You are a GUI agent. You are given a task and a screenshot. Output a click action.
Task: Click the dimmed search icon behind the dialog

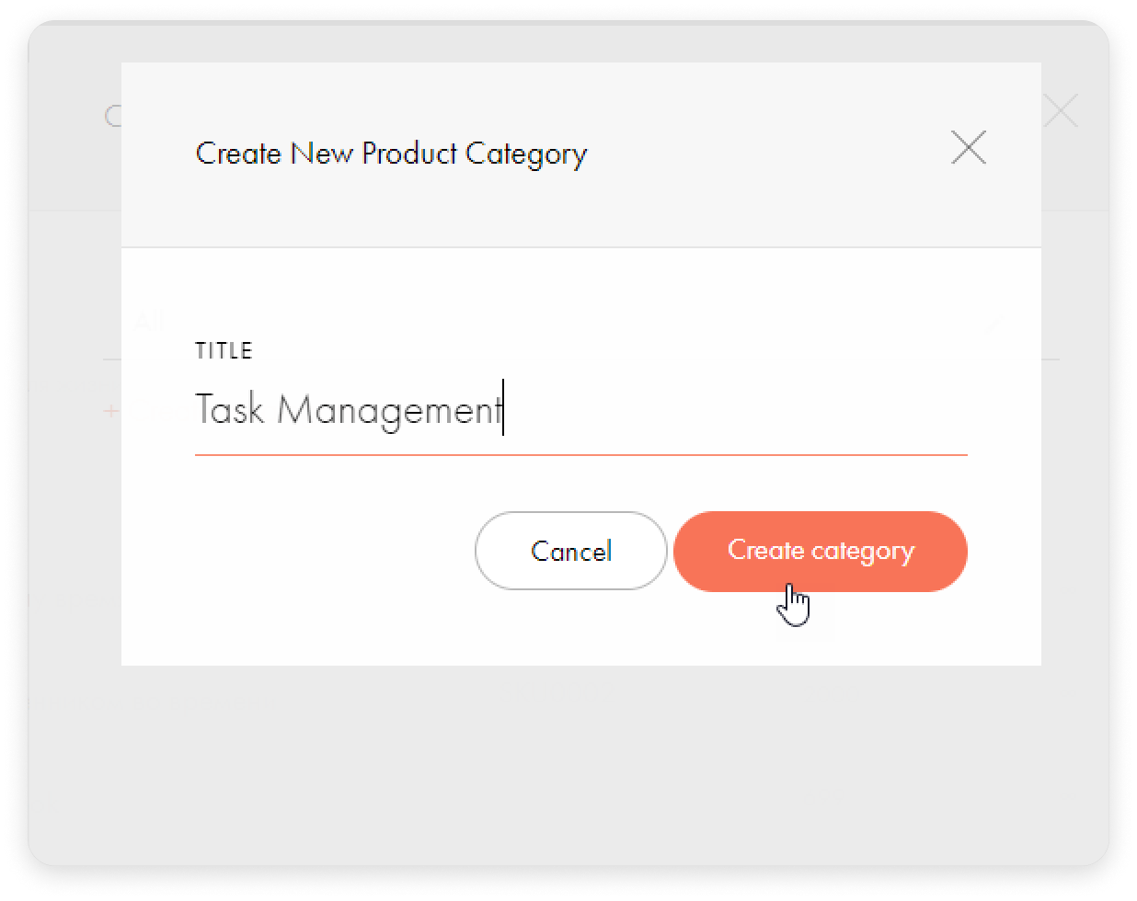pos(112,116)
